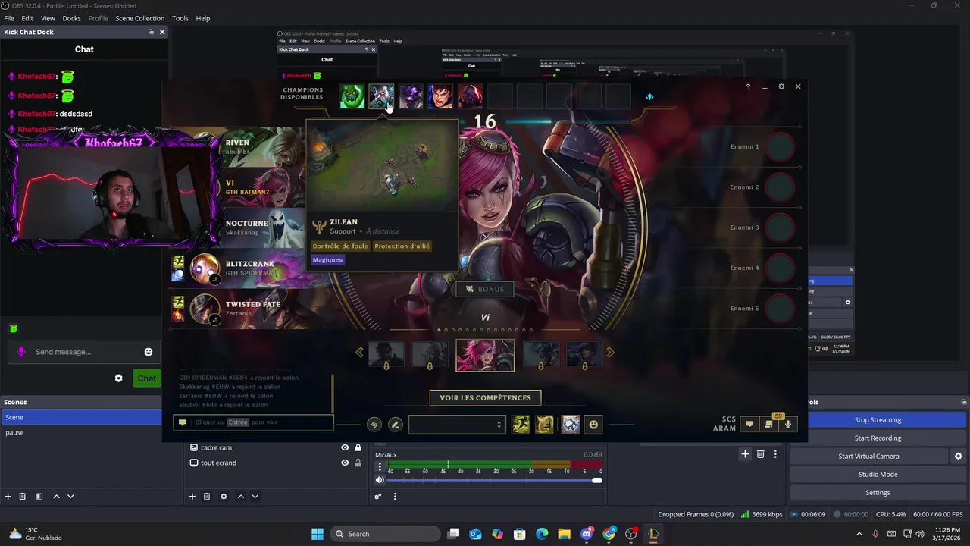The width and height of the screenshot is (970, 546).
Task: Click the blue crystal icon beside the bench
Action: click(649, 96)
